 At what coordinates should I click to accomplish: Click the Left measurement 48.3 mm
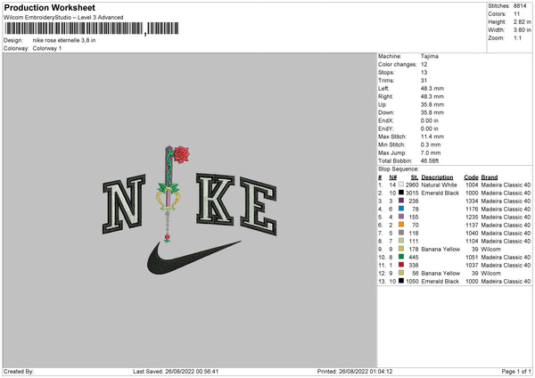[x=432, y=88]
